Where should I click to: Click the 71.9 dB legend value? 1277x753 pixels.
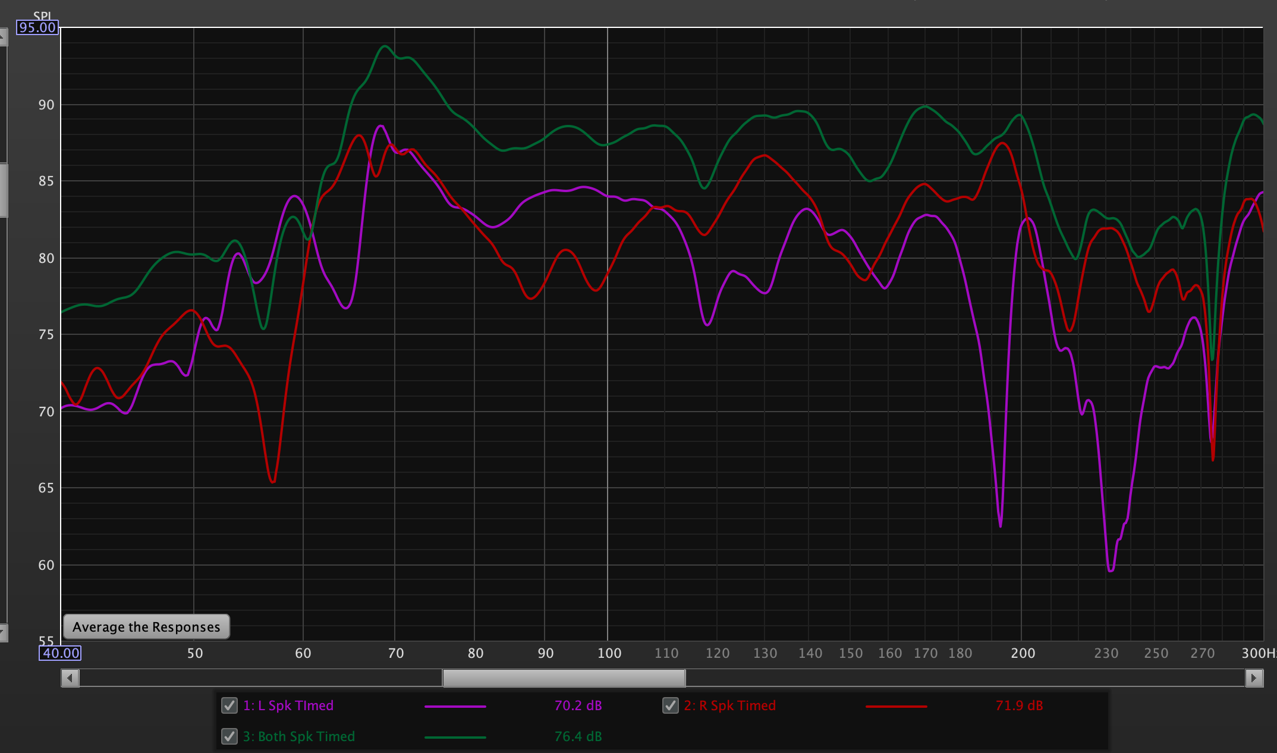pos(1019,705)
